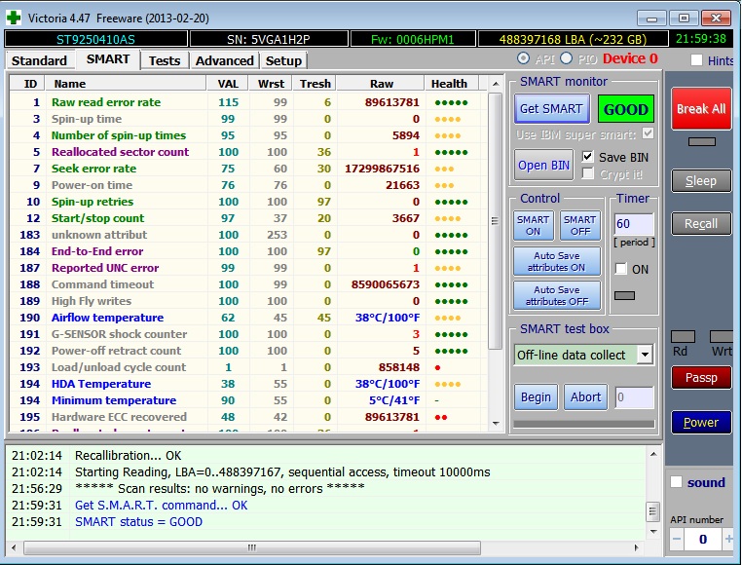Click the Open BIN button
742x565 pixels.
544,165
